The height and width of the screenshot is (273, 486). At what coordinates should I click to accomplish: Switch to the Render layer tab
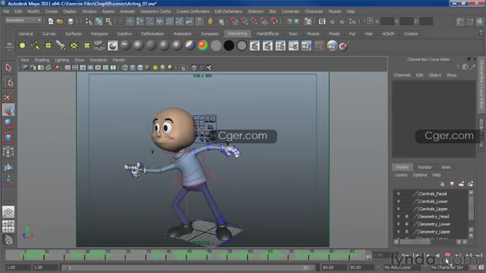pos(425,167)
